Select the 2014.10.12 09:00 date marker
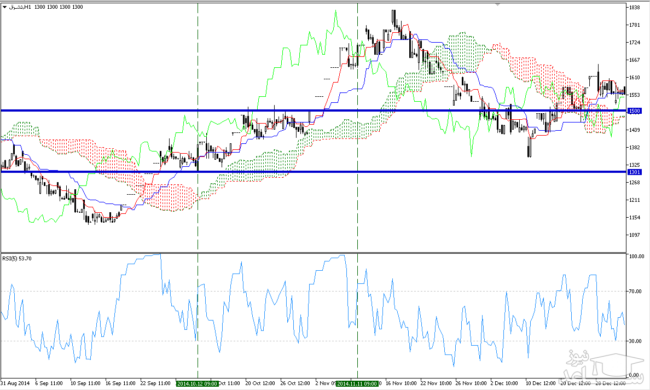 click(x=197, y=383)
